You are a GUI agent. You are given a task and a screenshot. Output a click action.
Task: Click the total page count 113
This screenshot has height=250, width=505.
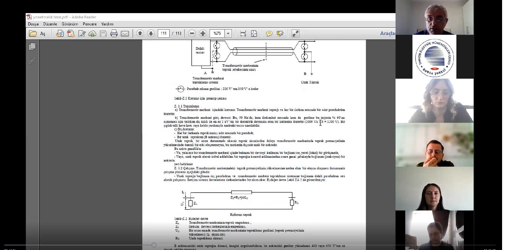(x=179, y=34)
